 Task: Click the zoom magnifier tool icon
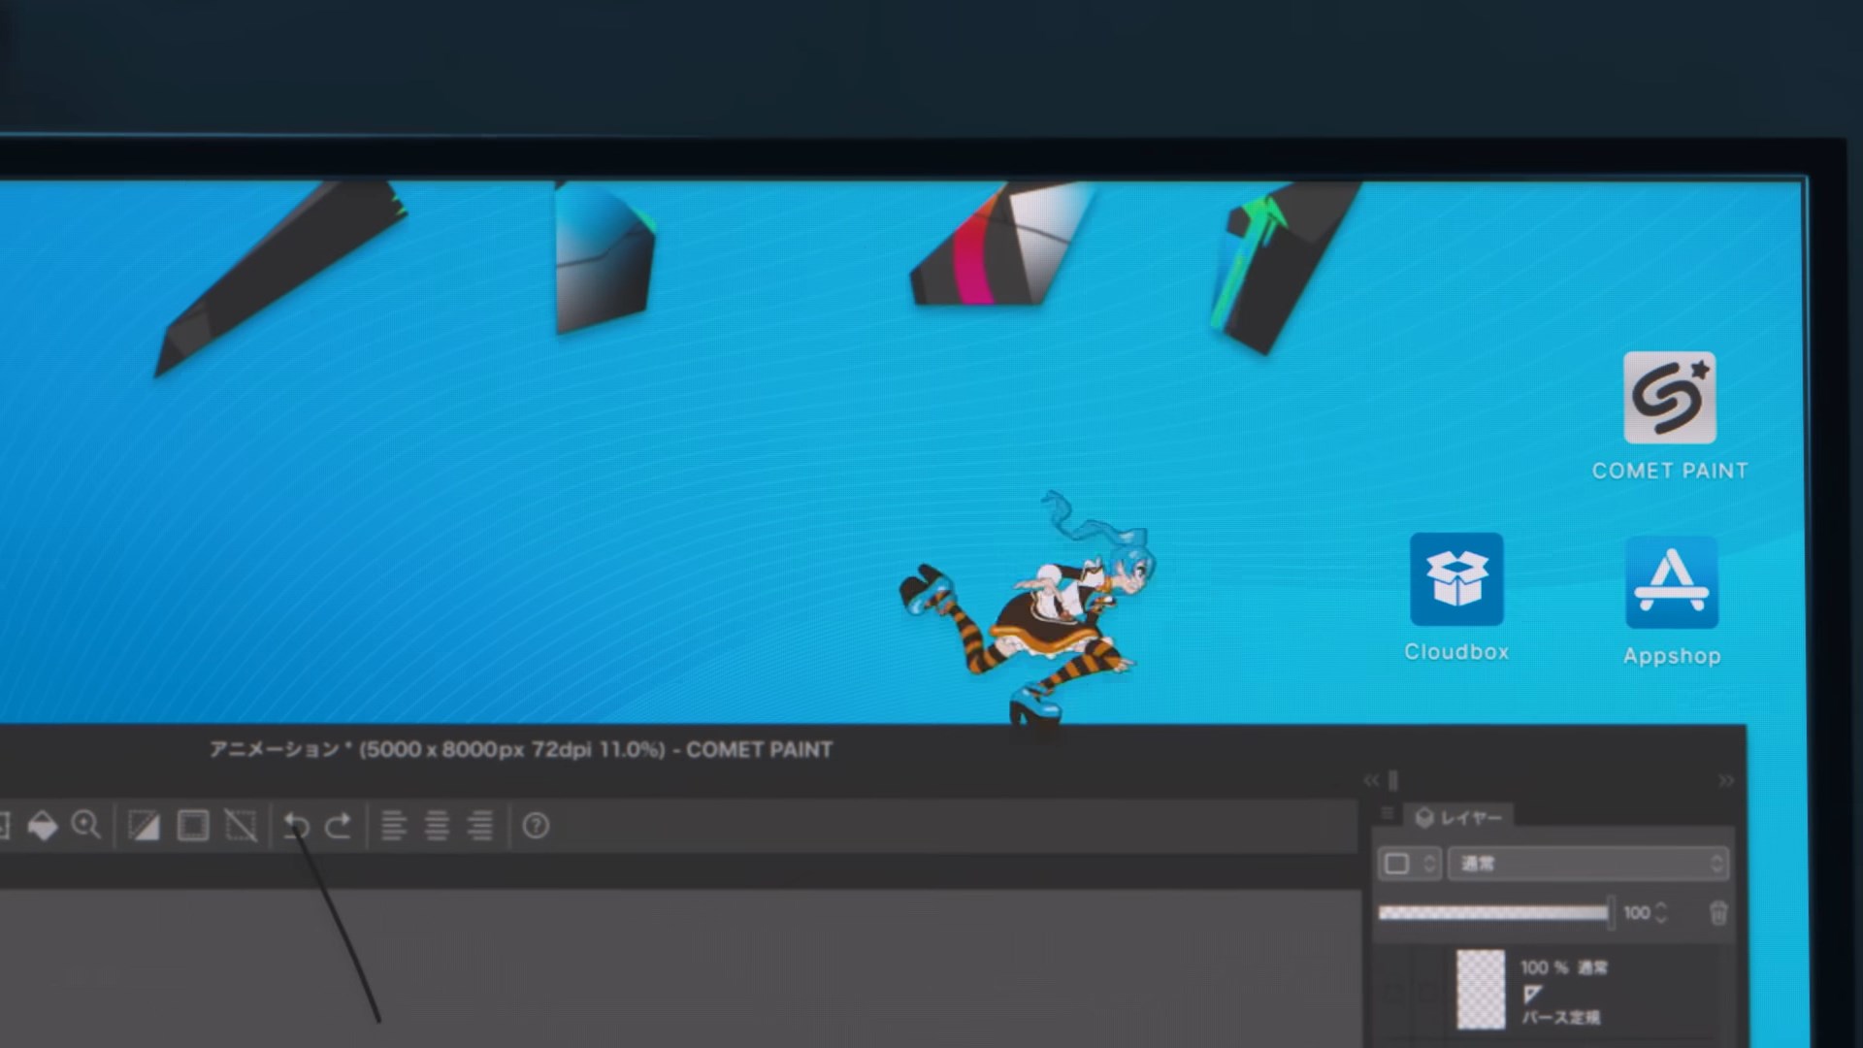[86, 826]
